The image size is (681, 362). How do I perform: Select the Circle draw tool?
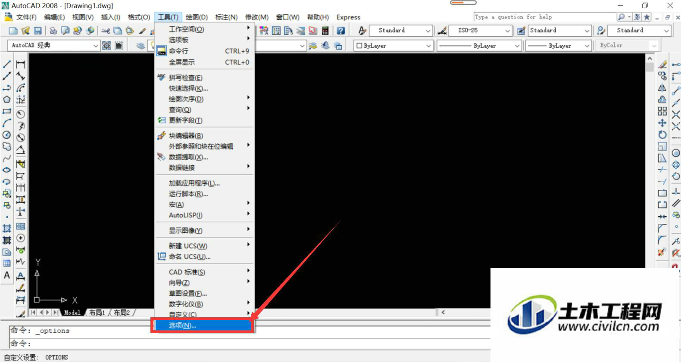[x=7, y=135]
